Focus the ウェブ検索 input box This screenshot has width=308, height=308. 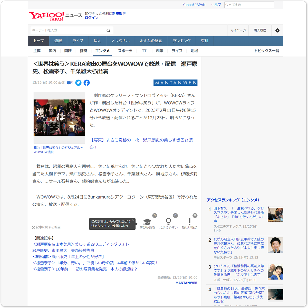click(x=249, y=5)
